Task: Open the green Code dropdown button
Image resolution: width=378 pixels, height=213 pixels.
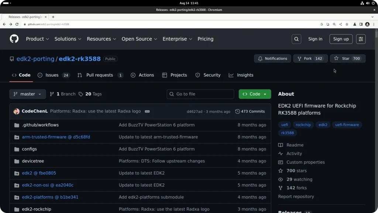Action: [x=255, y=94]
